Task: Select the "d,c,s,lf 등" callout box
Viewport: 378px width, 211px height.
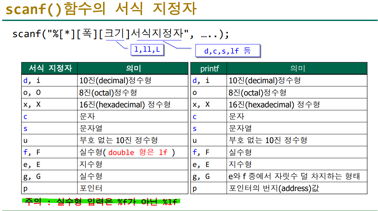Action: [228, 51]
